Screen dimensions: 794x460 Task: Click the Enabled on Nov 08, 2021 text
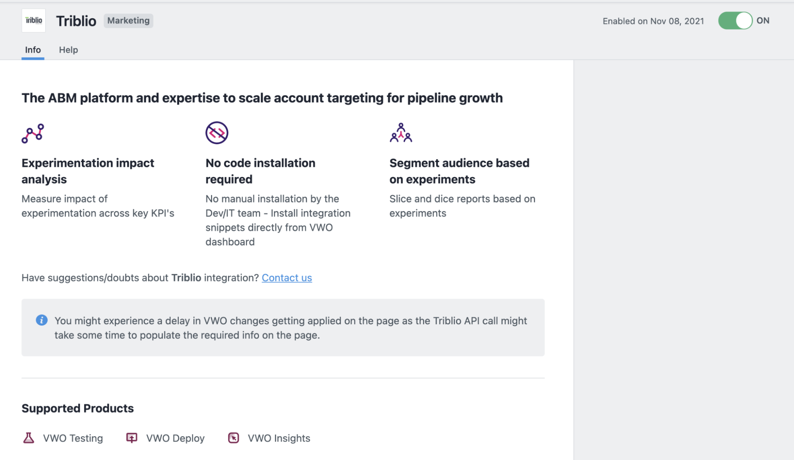pyautogui.click(x=653, y=21)
